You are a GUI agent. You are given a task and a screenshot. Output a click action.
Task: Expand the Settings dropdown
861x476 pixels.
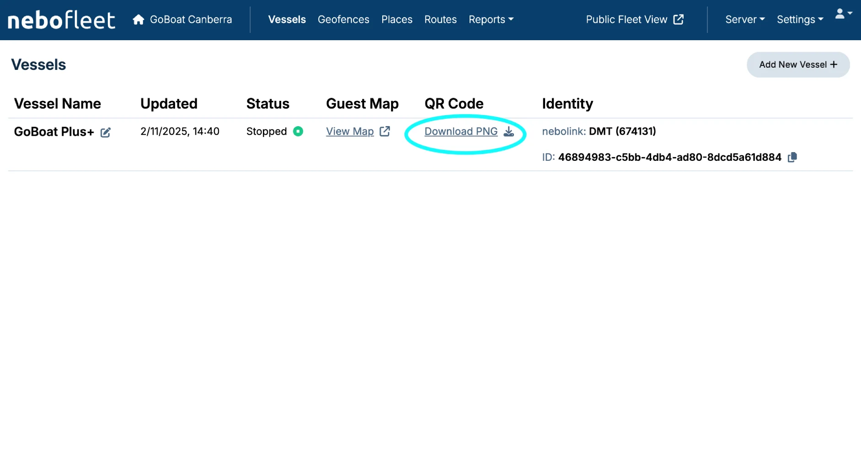pos(800,20)
